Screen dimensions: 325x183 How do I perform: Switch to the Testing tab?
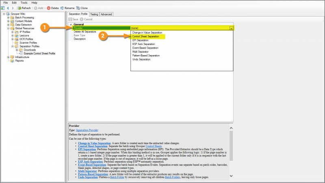pyautogui.click(x=94, y=14)
